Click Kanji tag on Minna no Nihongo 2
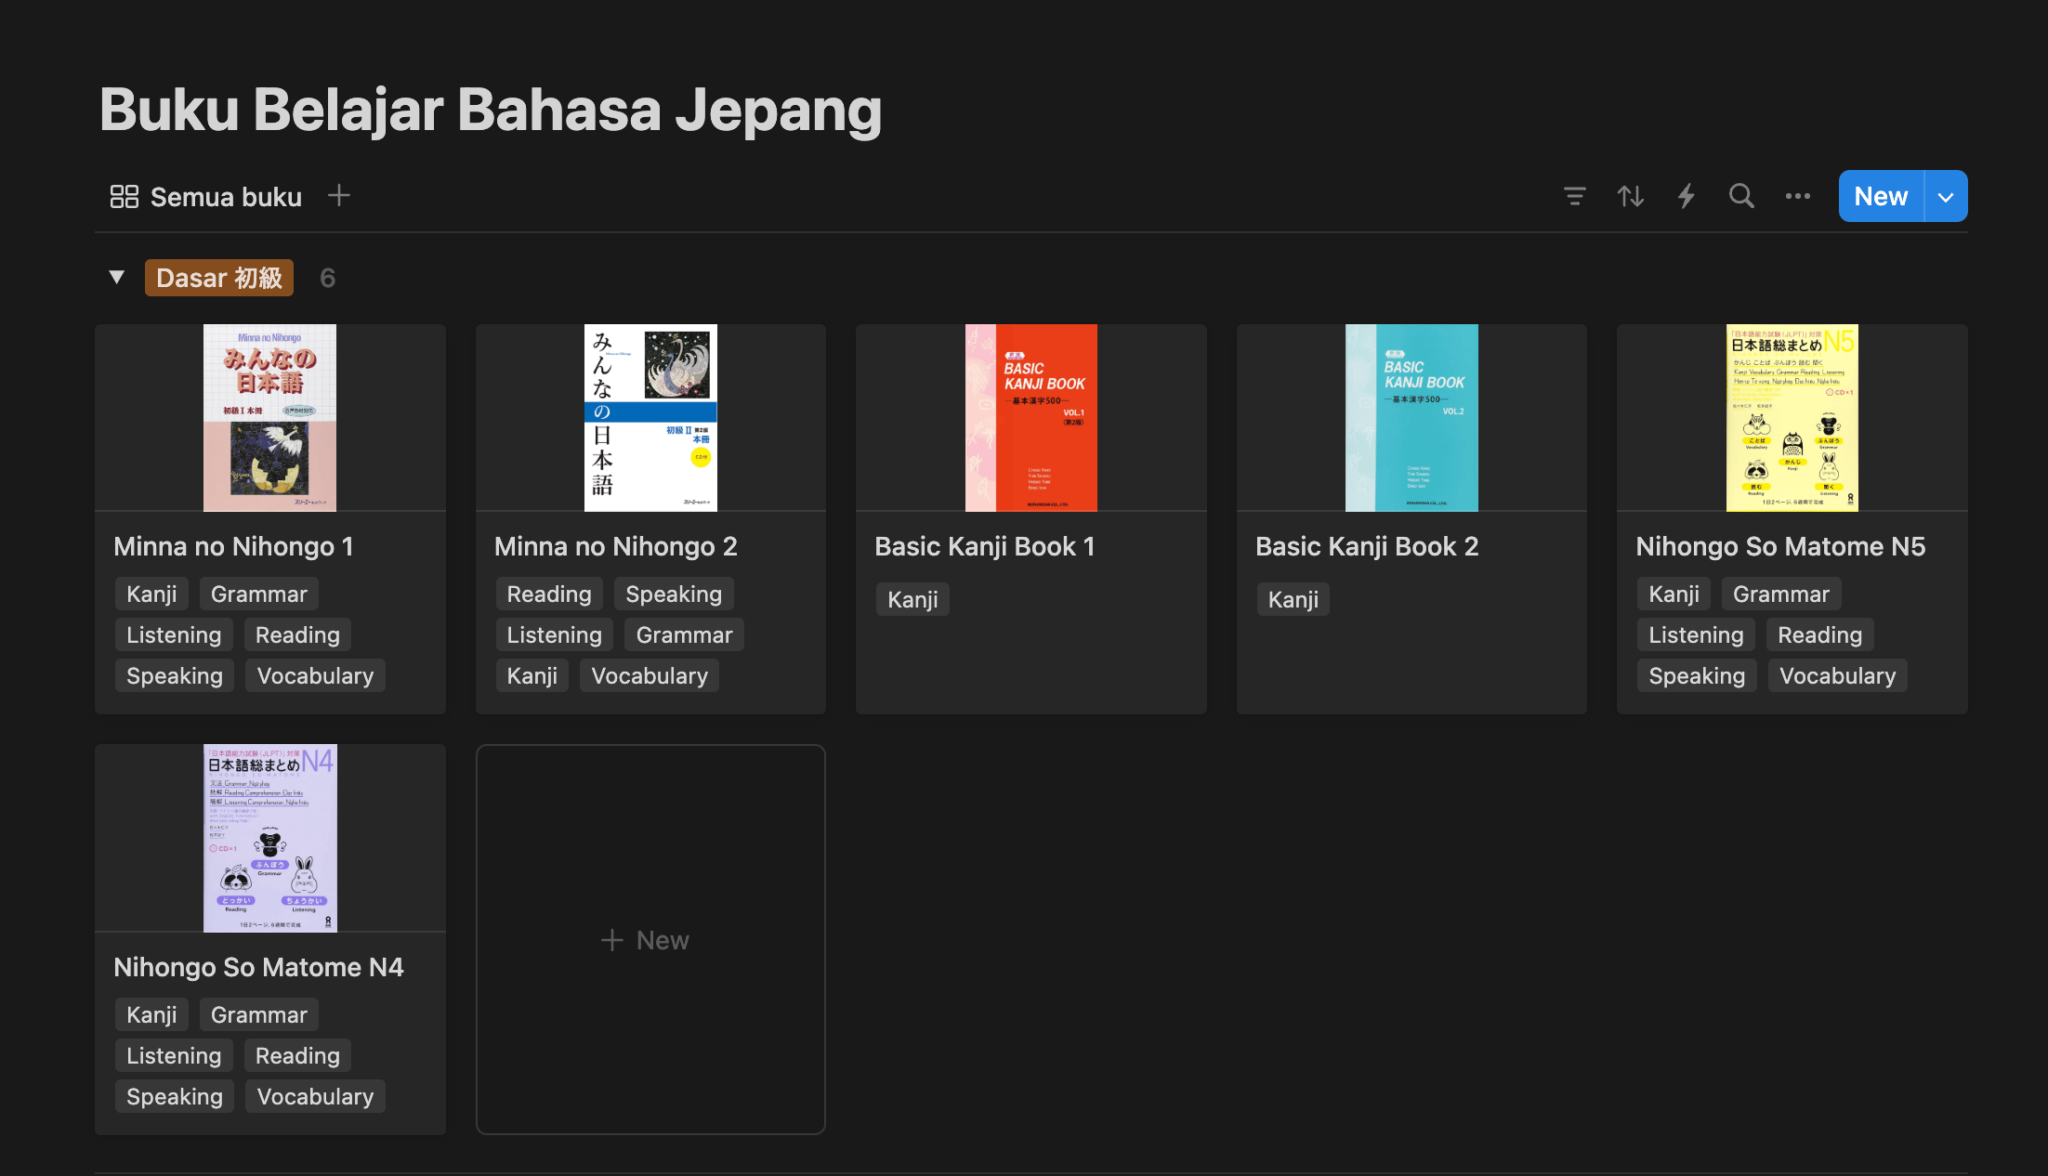 (532, 675)
